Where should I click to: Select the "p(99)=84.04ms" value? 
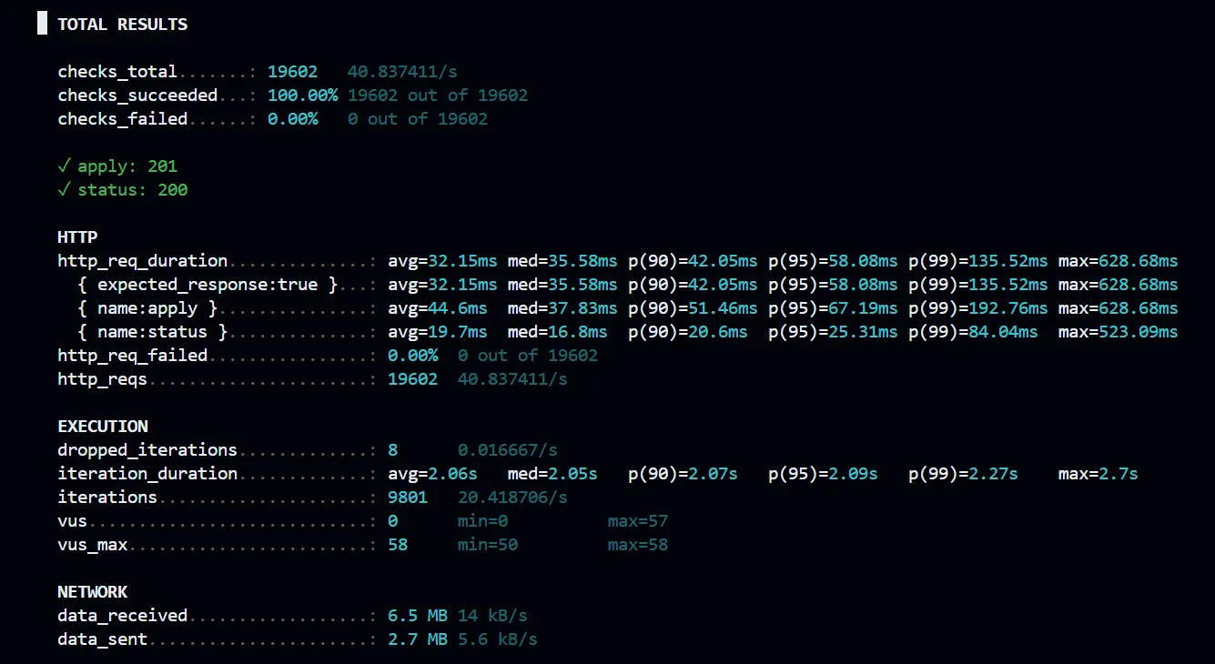click(x=973, y=332)
